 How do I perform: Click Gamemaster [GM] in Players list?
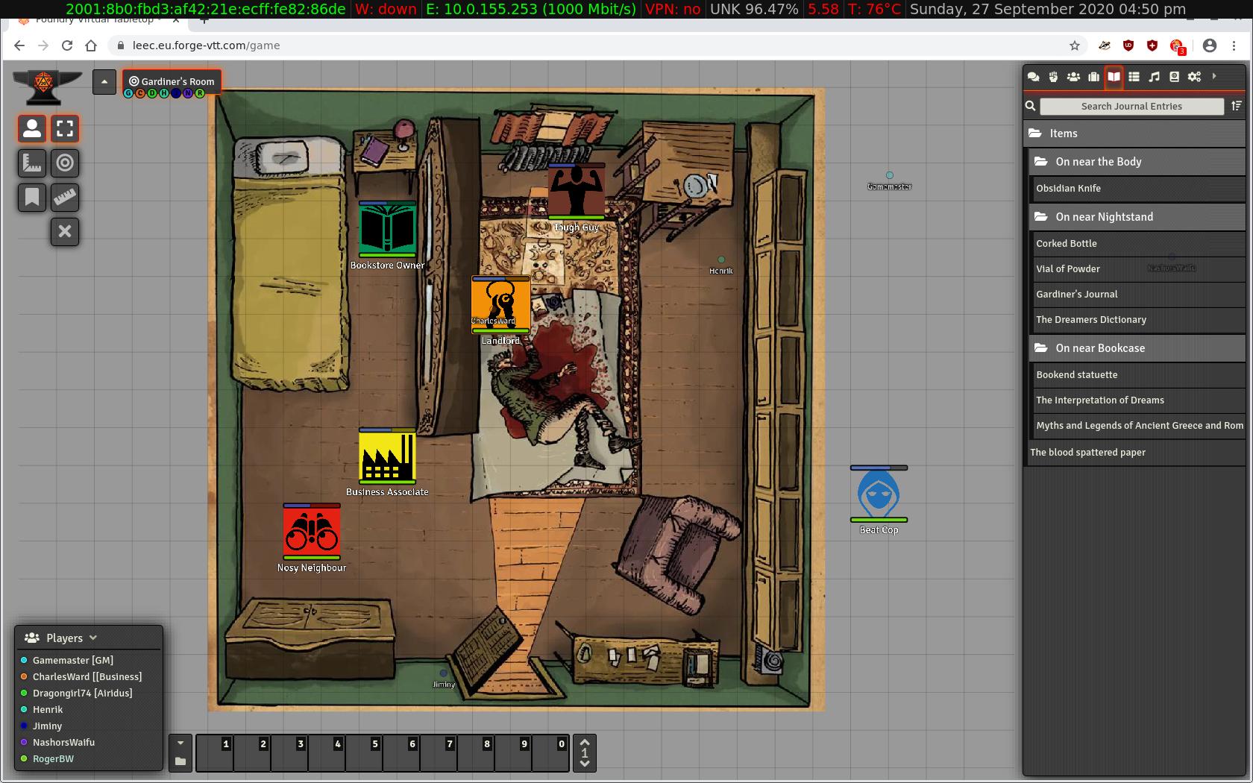tap(72, 660)
